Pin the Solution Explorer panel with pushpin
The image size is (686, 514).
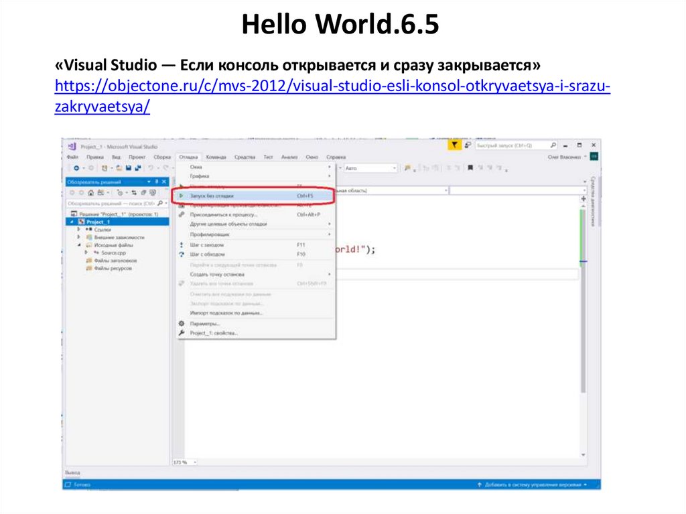(x=156, y=182)
